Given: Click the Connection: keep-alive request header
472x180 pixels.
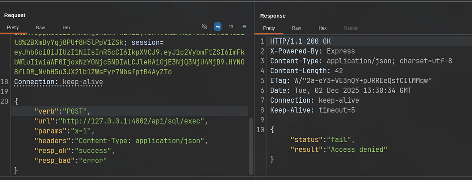Looking at the screenshot, I should [x=58, y=82].
